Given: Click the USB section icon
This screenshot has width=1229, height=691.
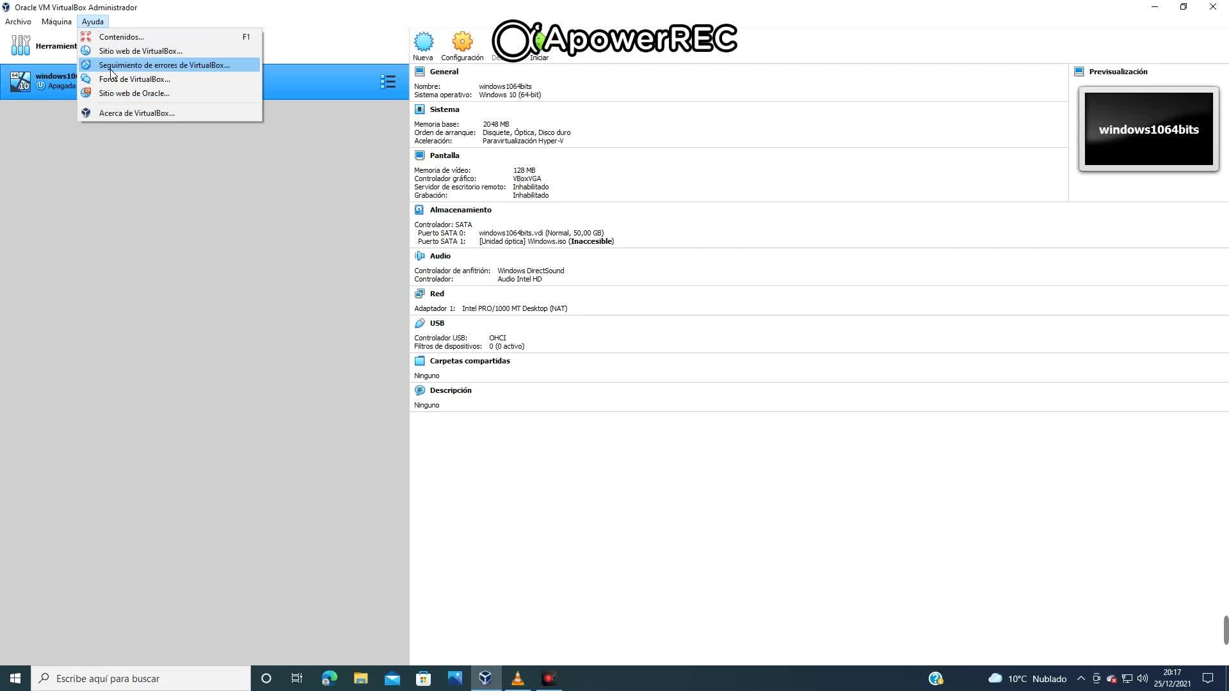Looking at the screenshot, I should pyautogui.click(x=419, y=323).
